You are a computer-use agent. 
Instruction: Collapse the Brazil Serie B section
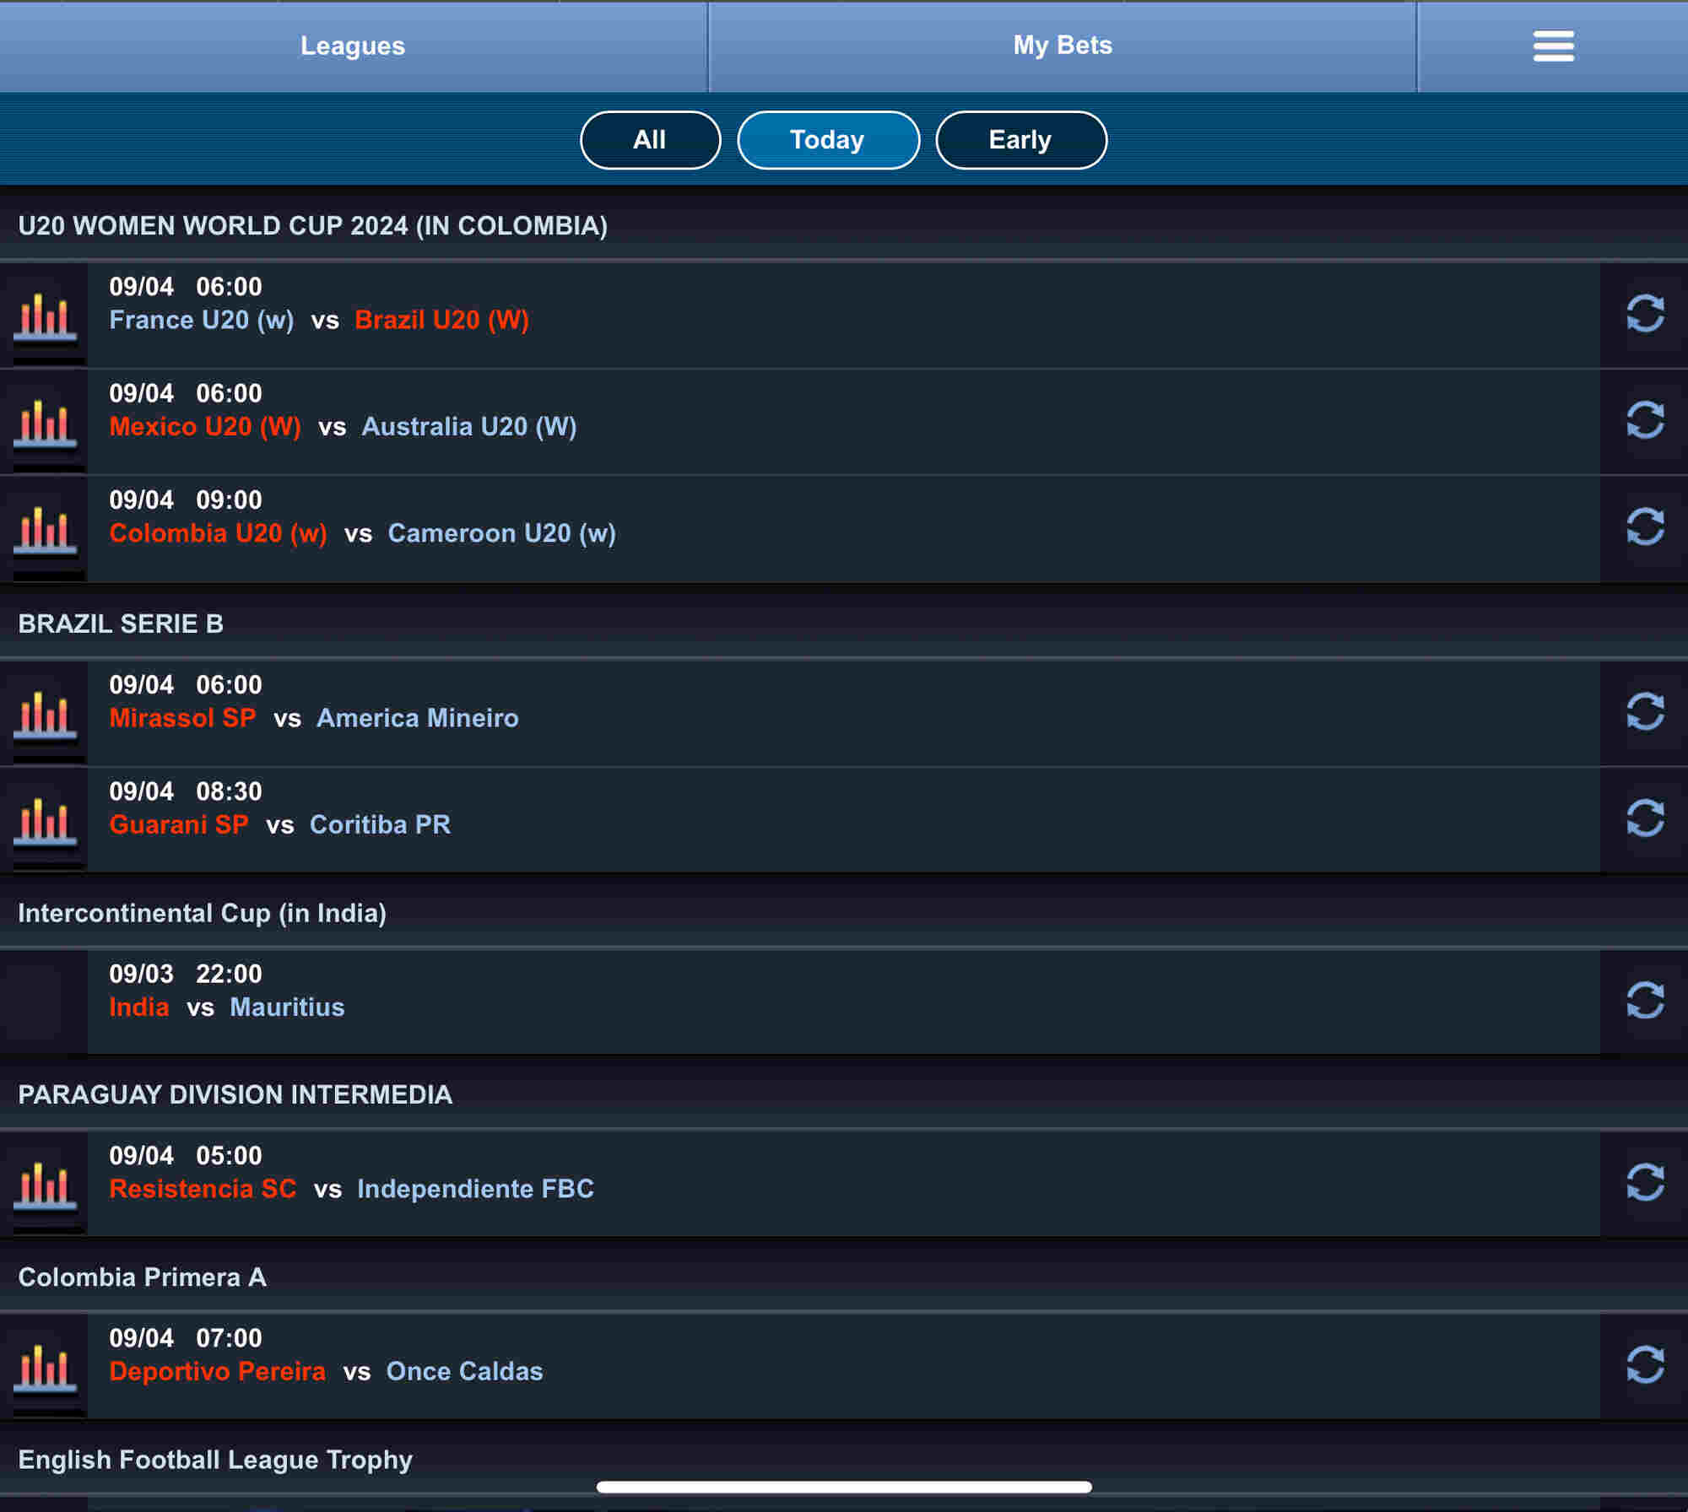coord(844,624)
